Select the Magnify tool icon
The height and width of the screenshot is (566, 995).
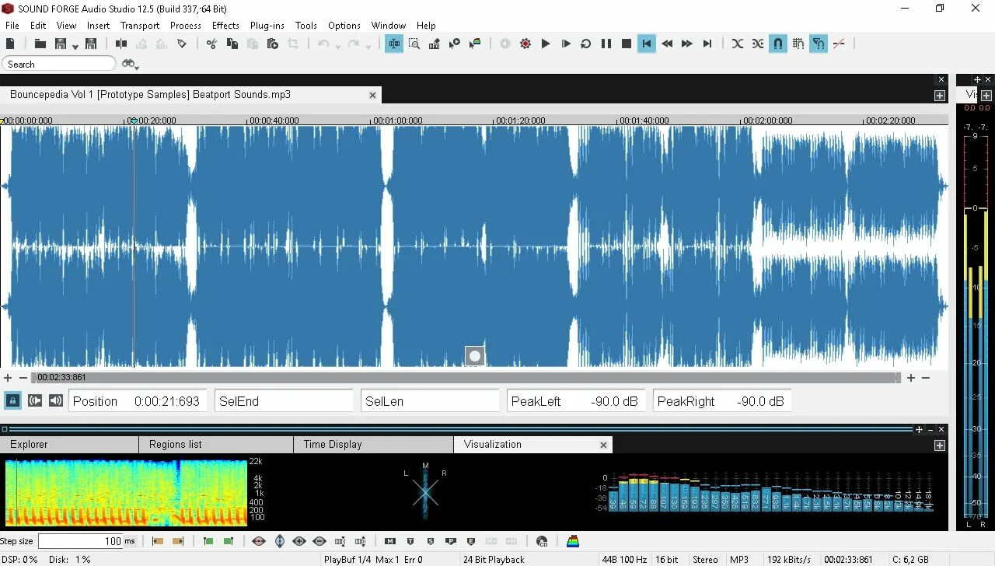(x=414, y=44)
